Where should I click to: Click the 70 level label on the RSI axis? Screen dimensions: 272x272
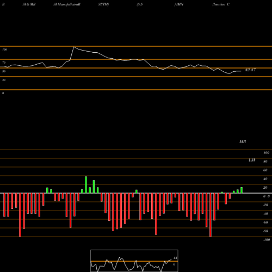point(4,63)
